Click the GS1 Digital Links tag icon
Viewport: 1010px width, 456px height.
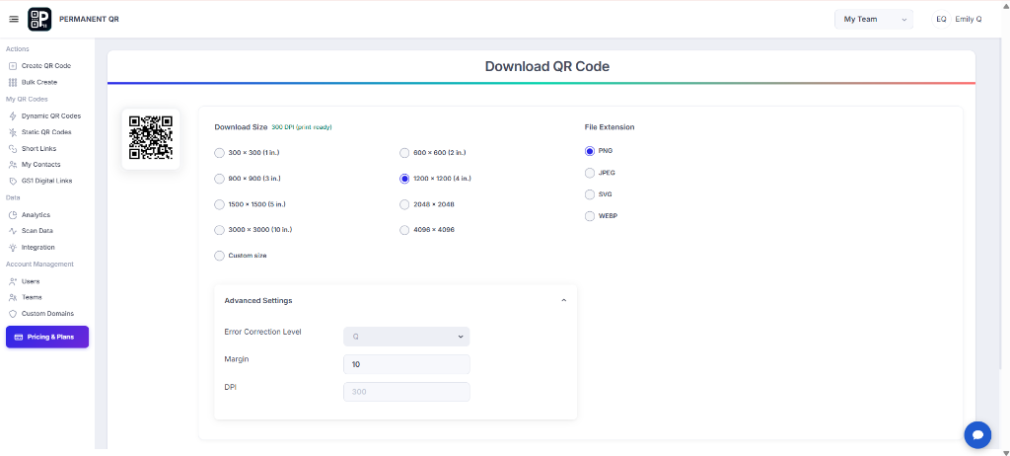click(13, 182)
